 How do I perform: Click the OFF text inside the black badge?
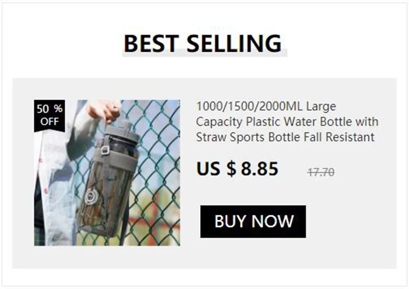click(50, 122)
